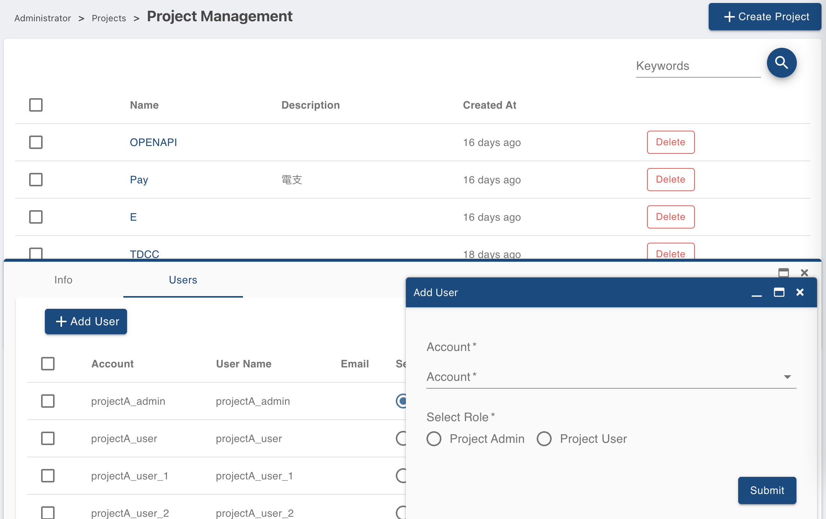Check the projectA_admin user checkbox

point(48,401)
